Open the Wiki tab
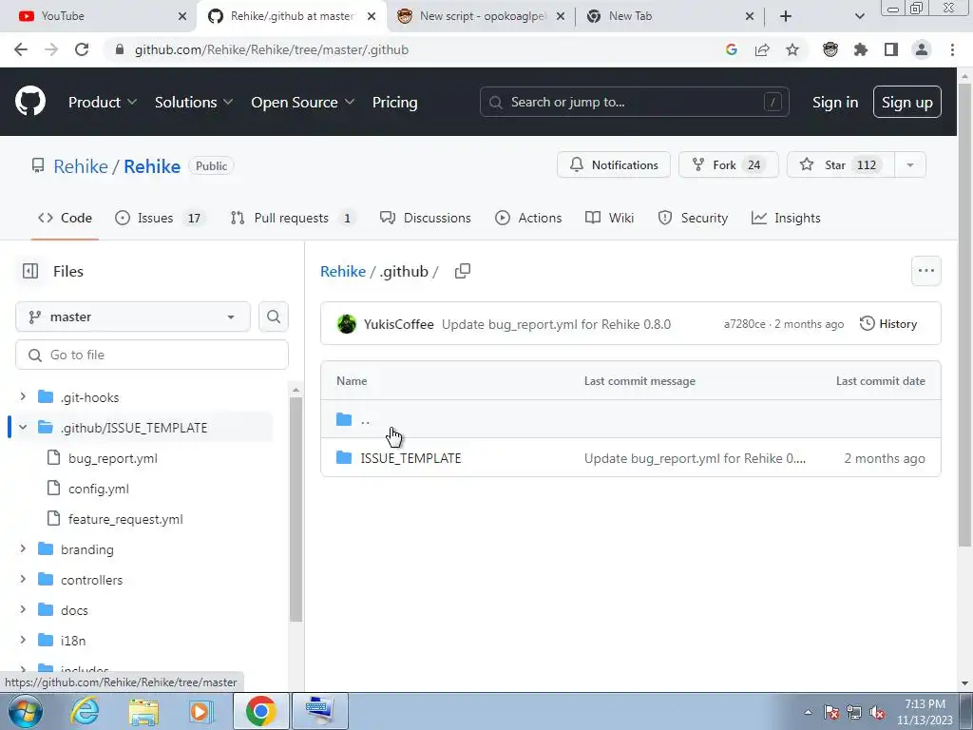Viewport: 973px width, 730px height. point(609,218)
